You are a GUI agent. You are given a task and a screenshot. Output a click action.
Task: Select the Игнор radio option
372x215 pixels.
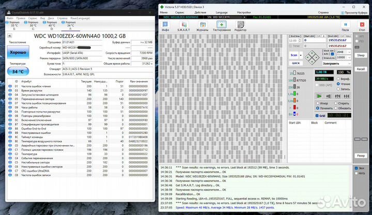[317, 103]
